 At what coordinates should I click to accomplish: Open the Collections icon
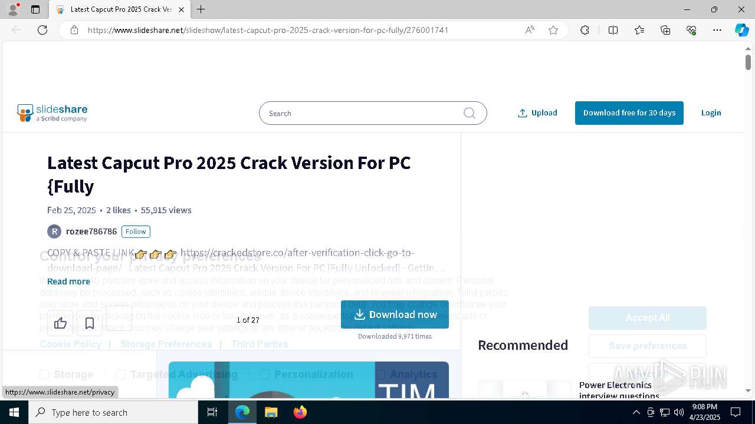point(665,30)
